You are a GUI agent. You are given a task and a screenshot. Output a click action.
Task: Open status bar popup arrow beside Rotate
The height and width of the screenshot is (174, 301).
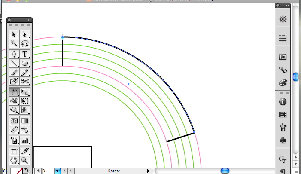click(x=148, y=171)
